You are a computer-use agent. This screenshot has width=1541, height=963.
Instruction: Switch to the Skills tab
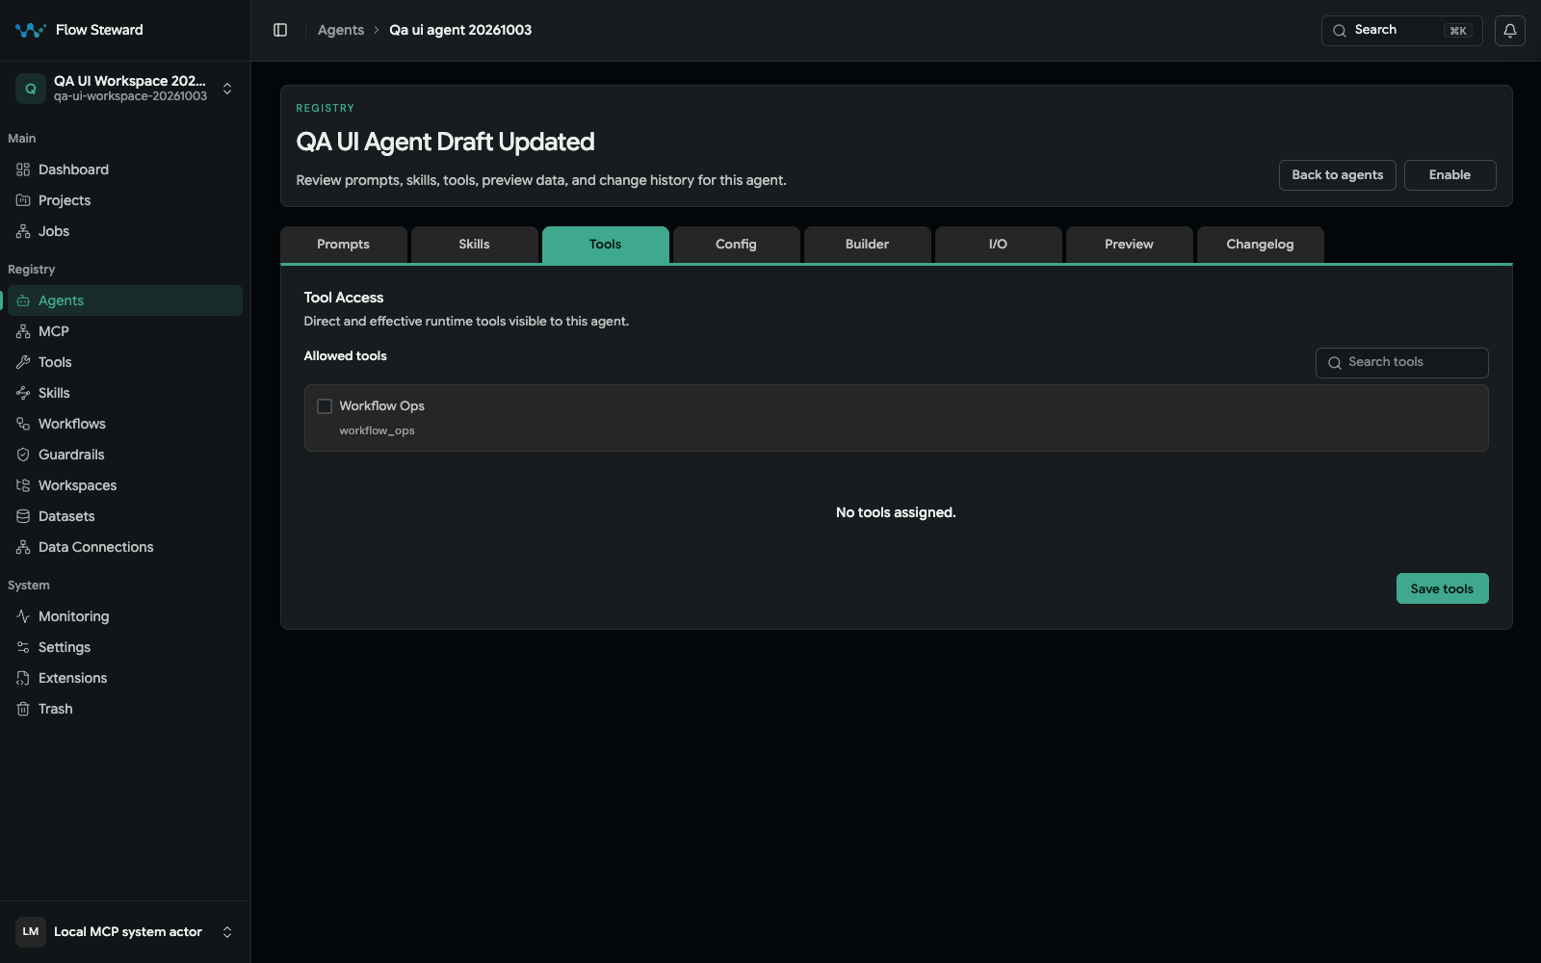pyautogui.click(x=475, y=245)
